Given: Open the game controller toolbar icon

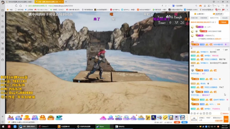Looking at the screenshot, I should point(200,6).
